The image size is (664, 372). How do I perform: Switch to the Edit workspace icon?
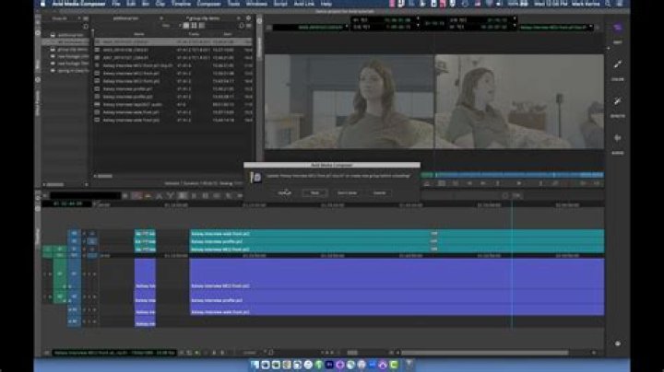(617, 30)
